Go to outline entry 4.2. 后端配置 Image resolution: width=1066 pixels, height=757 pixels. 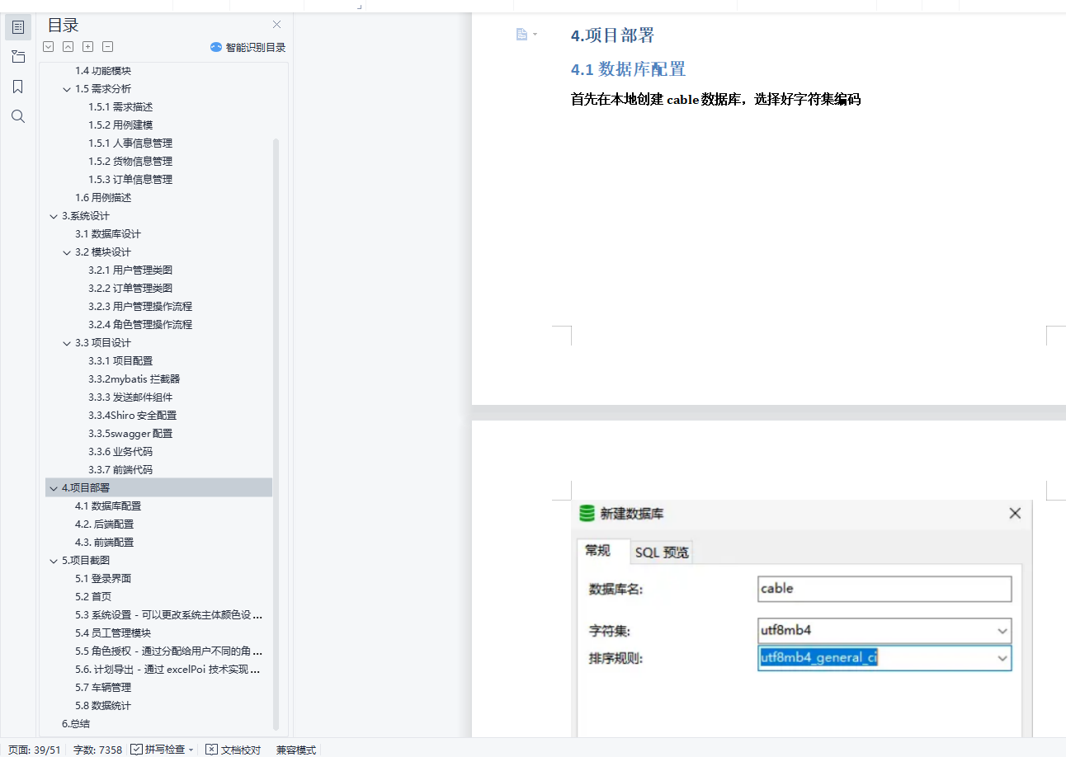pyautogui.click(x=104, y=524)
